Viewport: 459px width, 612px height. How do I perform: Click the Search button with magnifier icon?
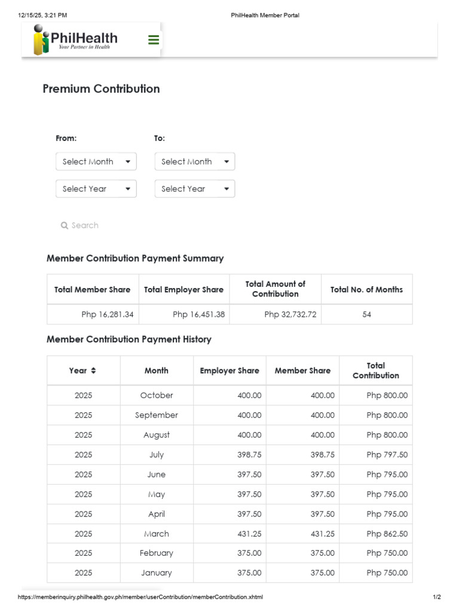[79, 225]
